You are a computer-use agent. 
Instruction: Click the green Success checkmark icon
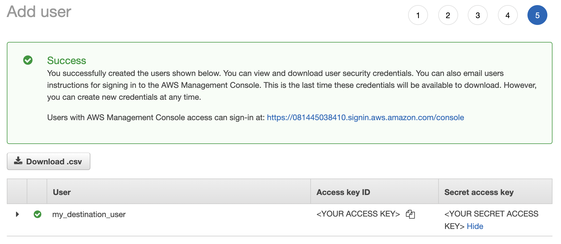coord(28,60)
